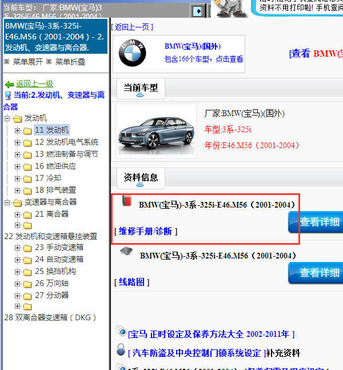Click folder icon of 12 发动机电气系统
Viewport: 343px width, 370px height.
point(27,142)
